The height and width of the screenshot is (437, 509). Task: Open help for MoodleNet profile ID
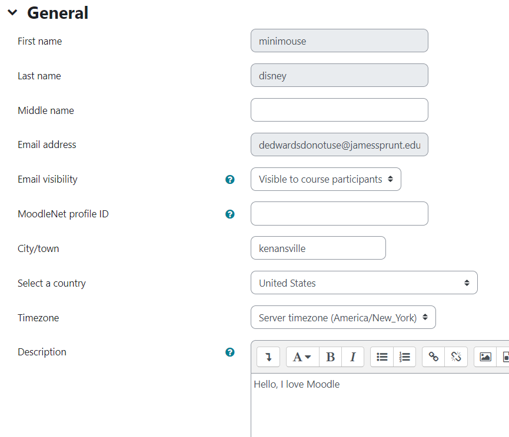[230, 214]
